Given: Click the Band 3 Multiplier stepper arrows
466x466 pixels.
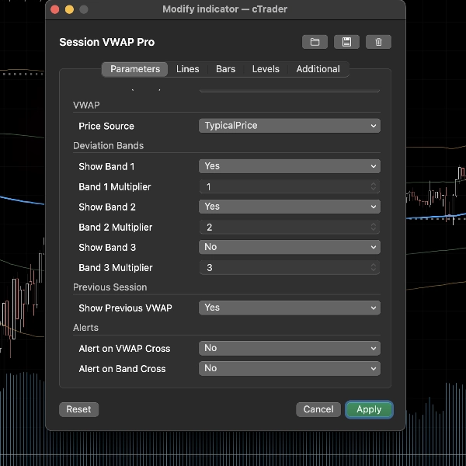Looking at the screenshot, I should pos(374,267).
